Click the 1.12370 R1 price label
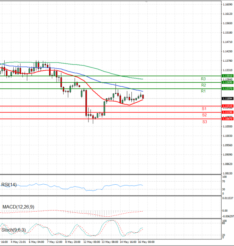 coord(228,89)
